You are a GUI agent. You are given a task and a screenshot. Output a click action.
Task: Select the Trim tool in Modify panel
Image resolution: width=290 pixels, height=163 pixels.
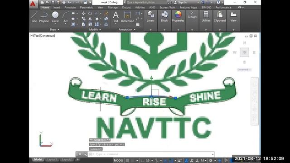coord(97,13)
